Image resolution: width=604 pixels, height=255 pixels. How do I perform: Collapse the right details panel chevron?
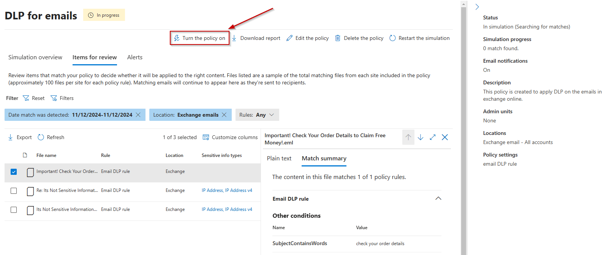click(x=477, y=7)
